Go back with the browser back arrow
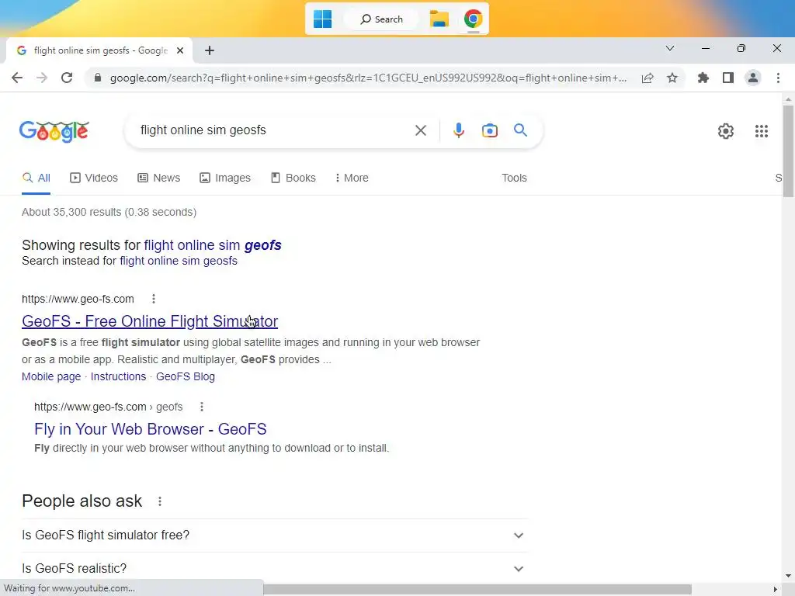Screen dimensions: 795x596 click(17, 78)
